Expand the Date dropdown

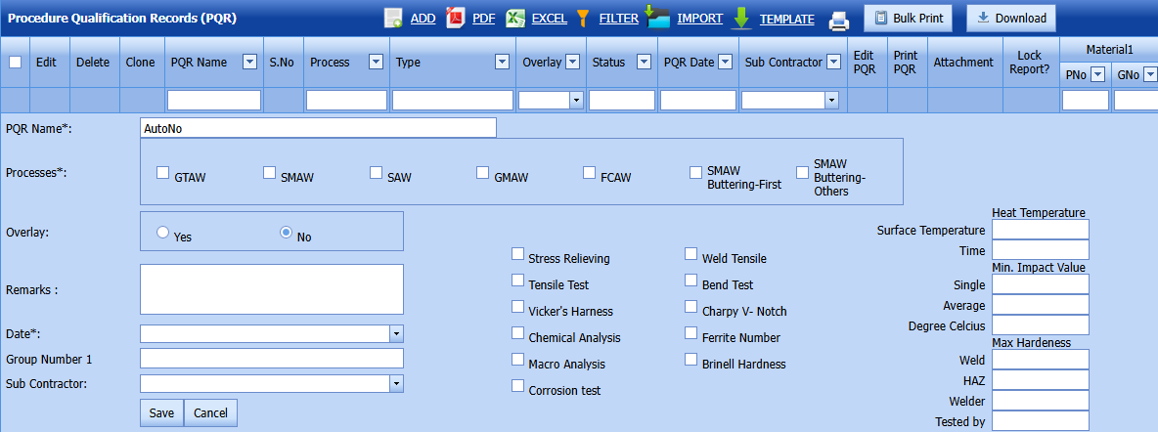396,333
